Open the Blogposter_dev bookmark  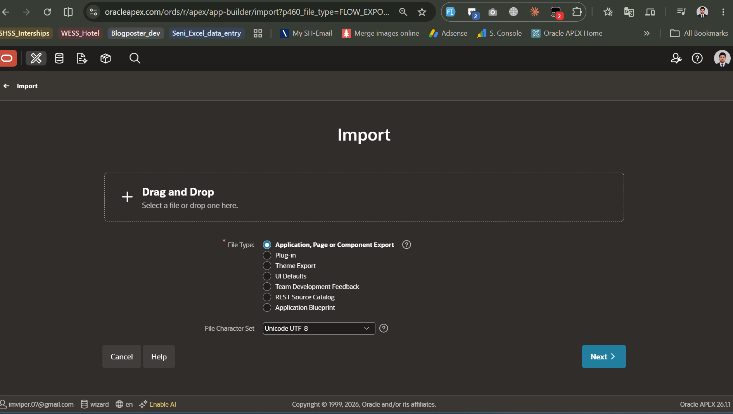point(135,33)
